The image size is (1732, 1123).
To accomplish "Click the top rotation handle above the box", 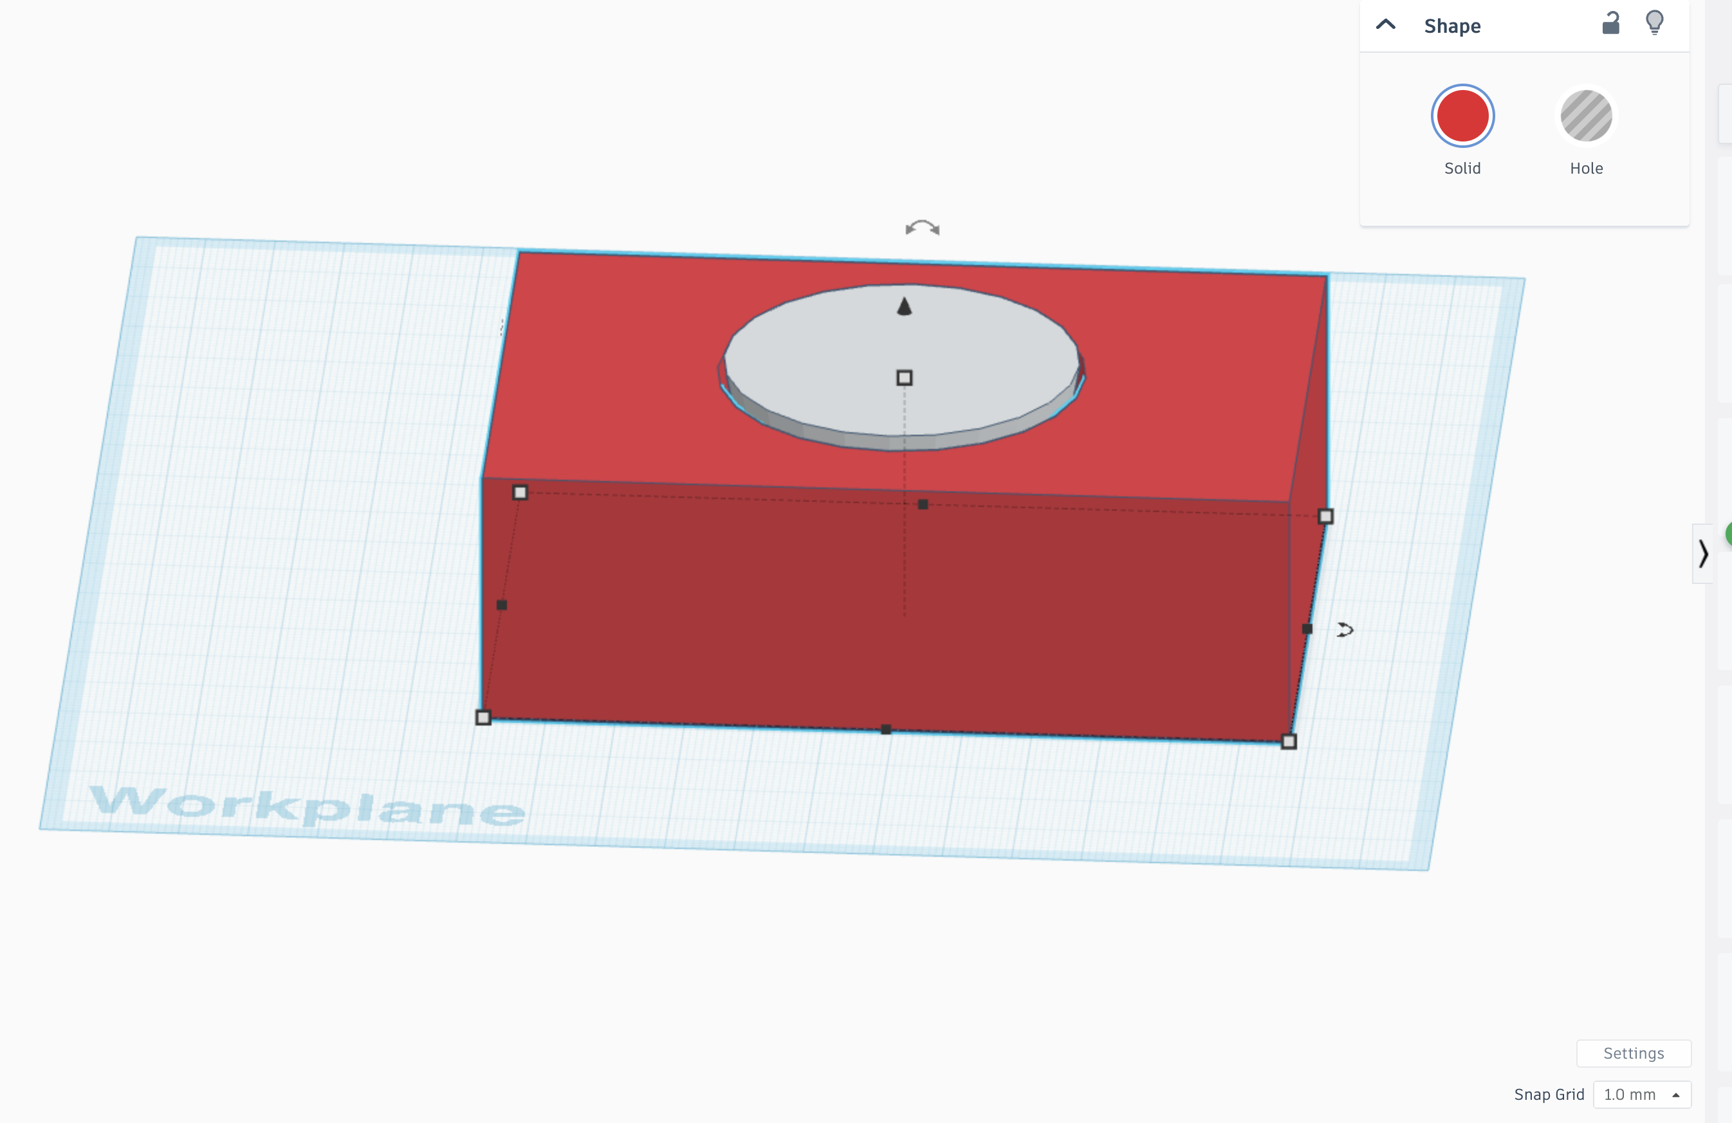I will [x=922, y=228].
